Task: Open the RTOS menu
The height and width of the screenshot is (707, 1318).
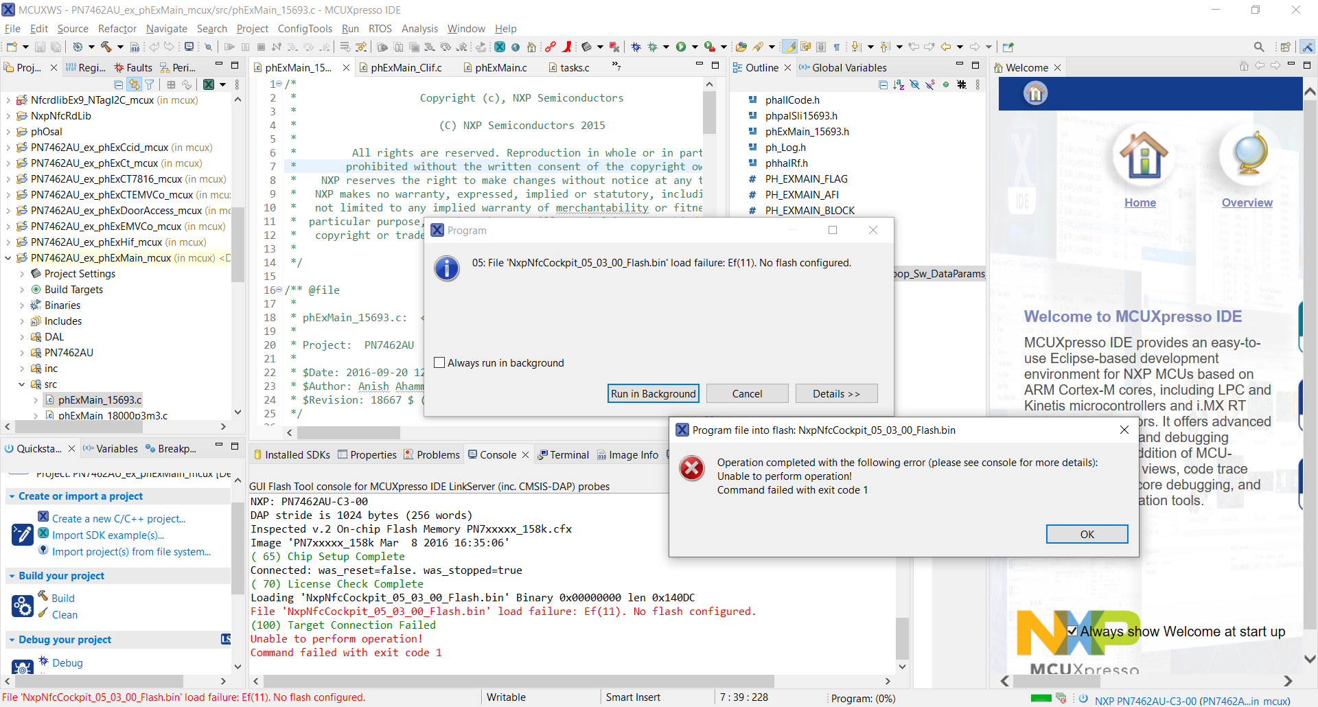Action: coord(380,28)
